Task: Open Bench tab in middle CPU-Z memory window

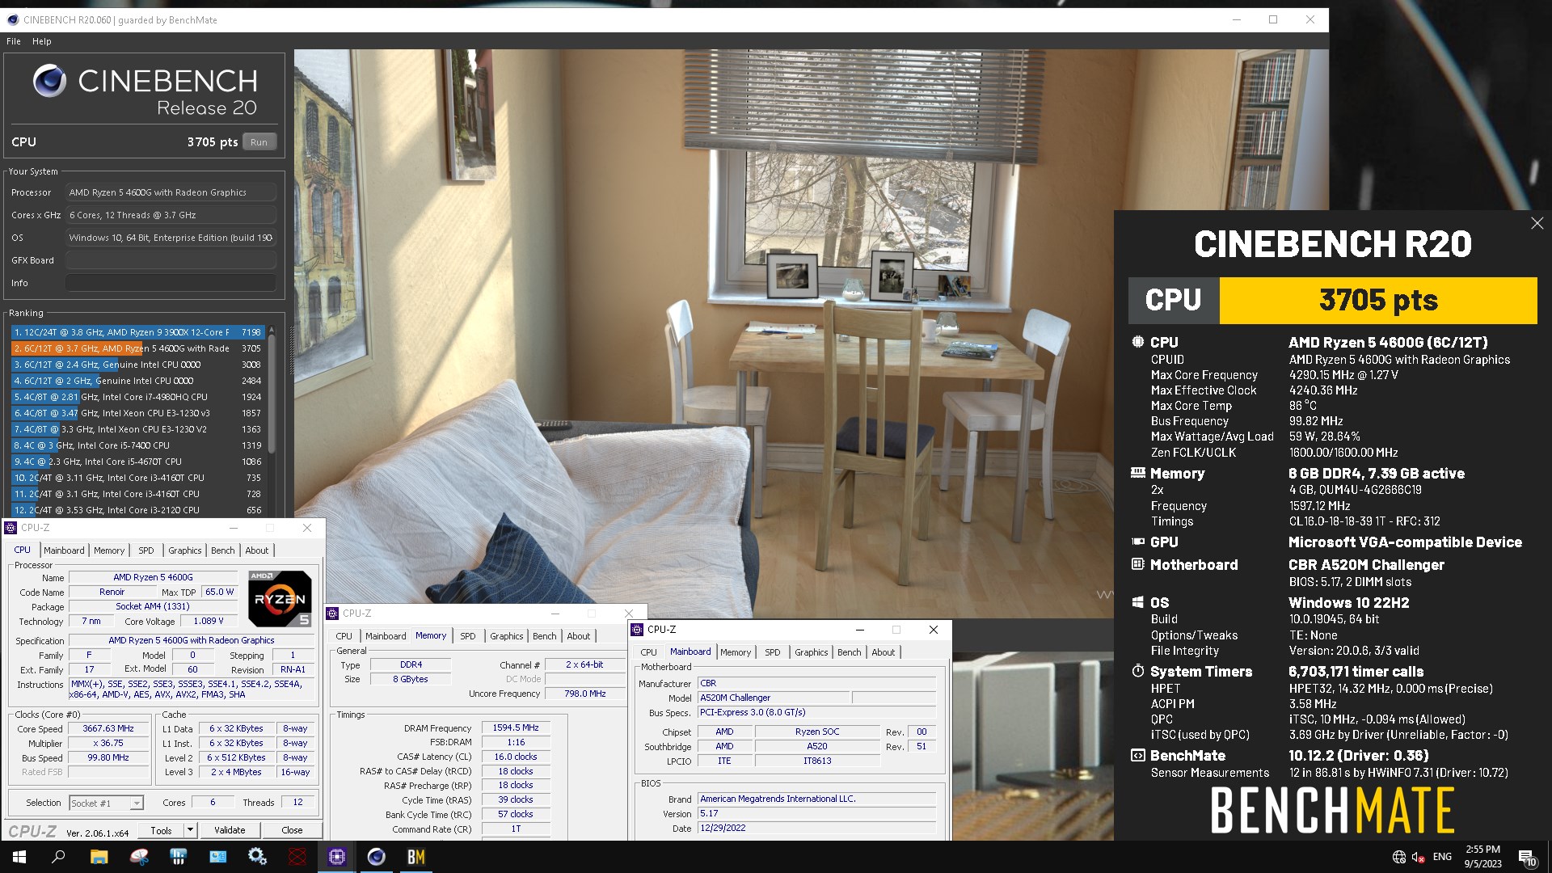Action: [544, 636]
